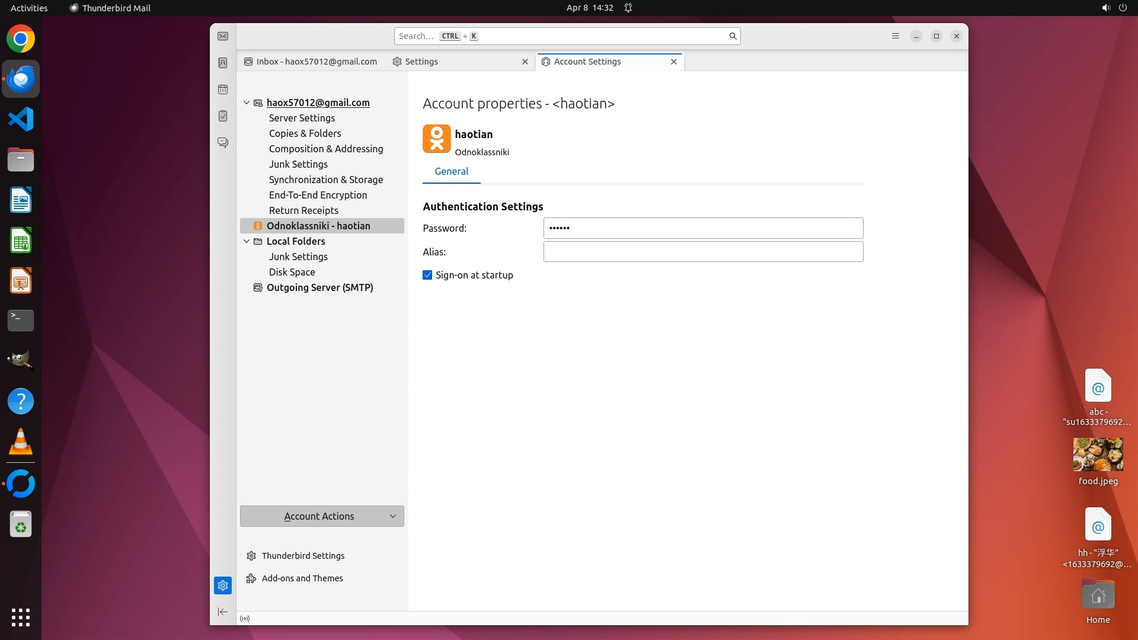Open the Add-ons and Themes link
The height and width of the screenshot is (640, 1138).
click(302, 578)
